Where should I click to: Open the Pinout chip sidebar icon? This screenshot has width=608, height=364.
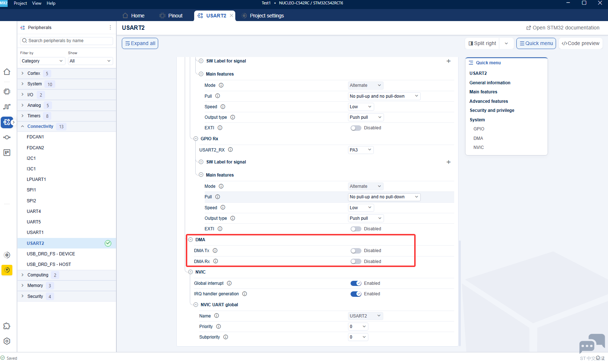click(x=7, y=92)
